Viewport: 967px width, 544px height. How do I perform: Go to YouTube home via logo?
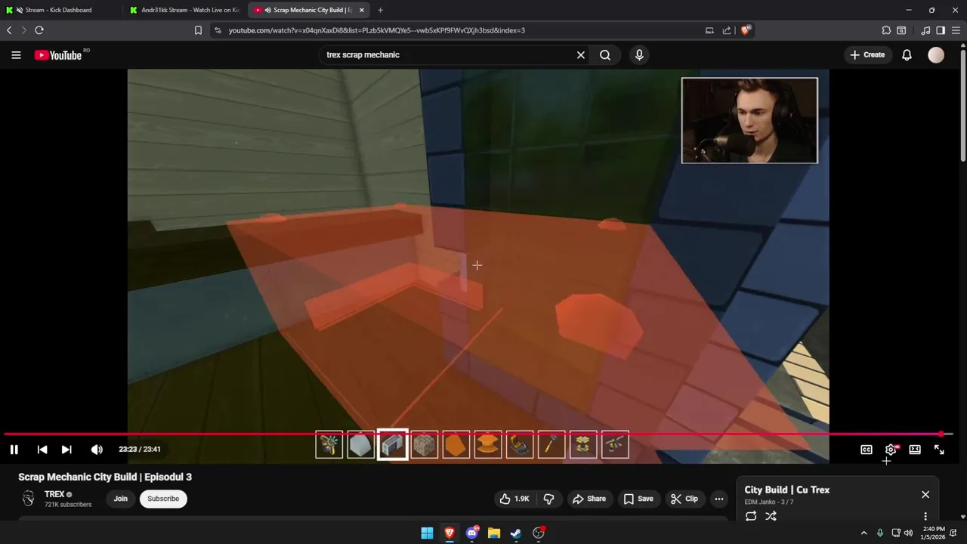pos(58,55)
